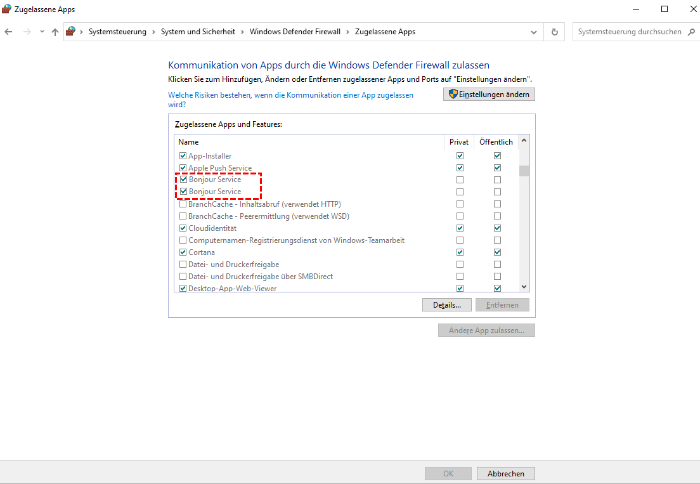Screen dimensions: 700x484
Task: Toggle second Bonjour Service name checkbox
Action: tap(183, 192)
